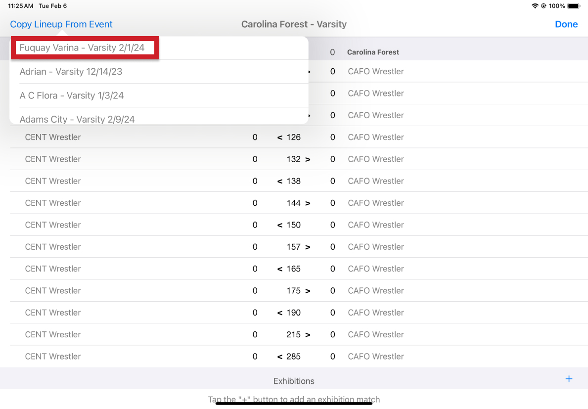Choose Fuquay Varina - Varsity 2/1/24 event
This screenshot has height=409, width=588.
click(x=82, y=48)
